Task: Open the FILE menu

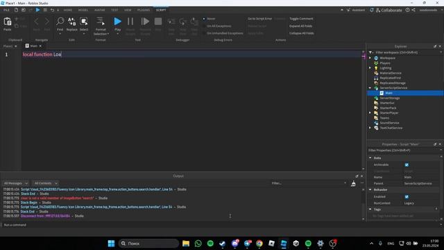Action: [x=6, y=10]
